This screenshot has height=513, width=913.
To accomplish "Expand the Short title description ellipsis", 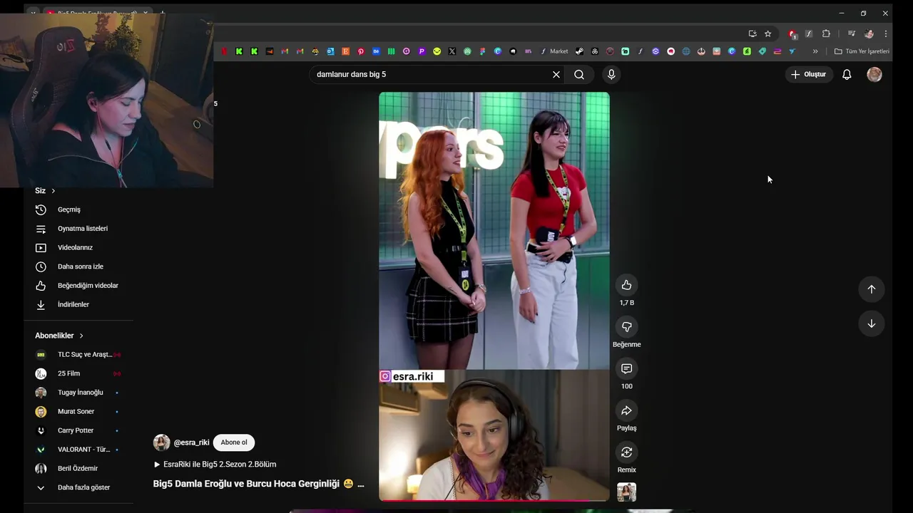I will point(360,484).
